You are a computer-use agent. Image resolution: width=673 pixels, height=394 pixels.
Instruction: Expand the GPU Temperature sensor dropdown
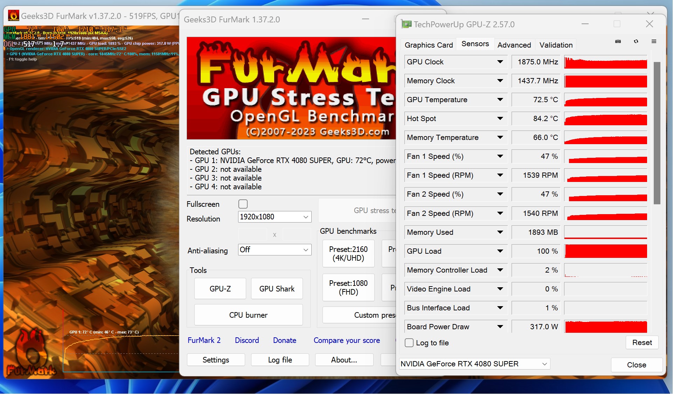pos(500,100)
